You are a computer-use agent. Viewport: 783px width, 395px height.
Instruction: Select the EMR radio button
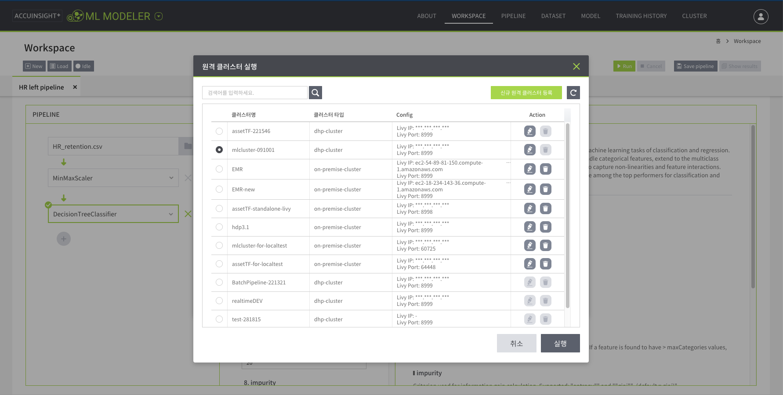tap(219, 169)
